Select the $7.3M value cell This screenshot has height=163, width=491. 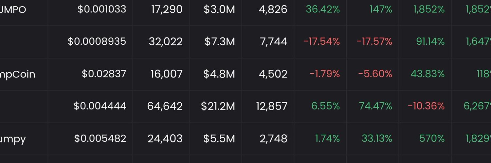[x=220, y=42]
